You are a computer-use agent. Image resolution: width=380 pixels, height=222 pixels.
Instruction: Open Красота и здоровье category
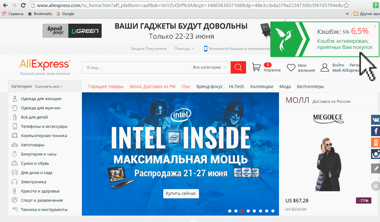40,191
